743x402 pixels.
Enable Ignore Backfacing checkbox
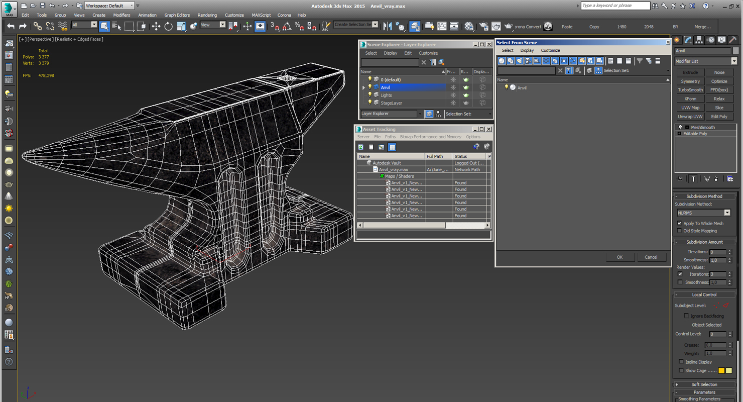click(x=686, y=316)
